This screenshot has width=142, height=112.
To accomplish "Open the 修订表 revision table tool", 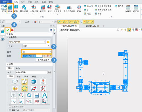I will coord(136,9).
